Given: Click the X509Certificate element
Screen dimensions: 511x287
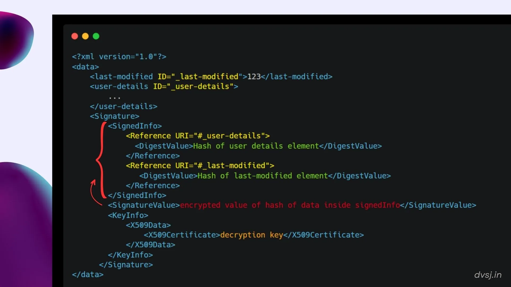Looking at the screenshot, I should click(x=181, y=235).
